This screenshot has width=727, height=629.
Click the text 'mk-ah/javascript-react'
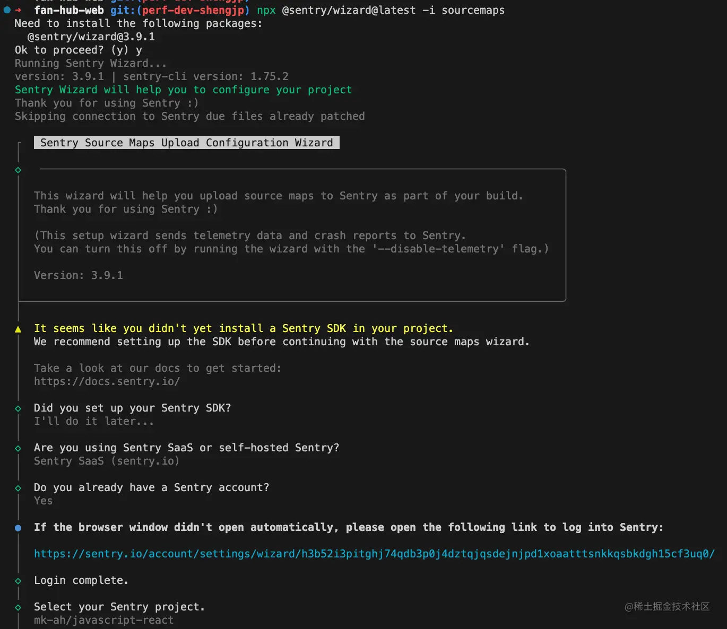pyautogui.click(x=103, y=620)
